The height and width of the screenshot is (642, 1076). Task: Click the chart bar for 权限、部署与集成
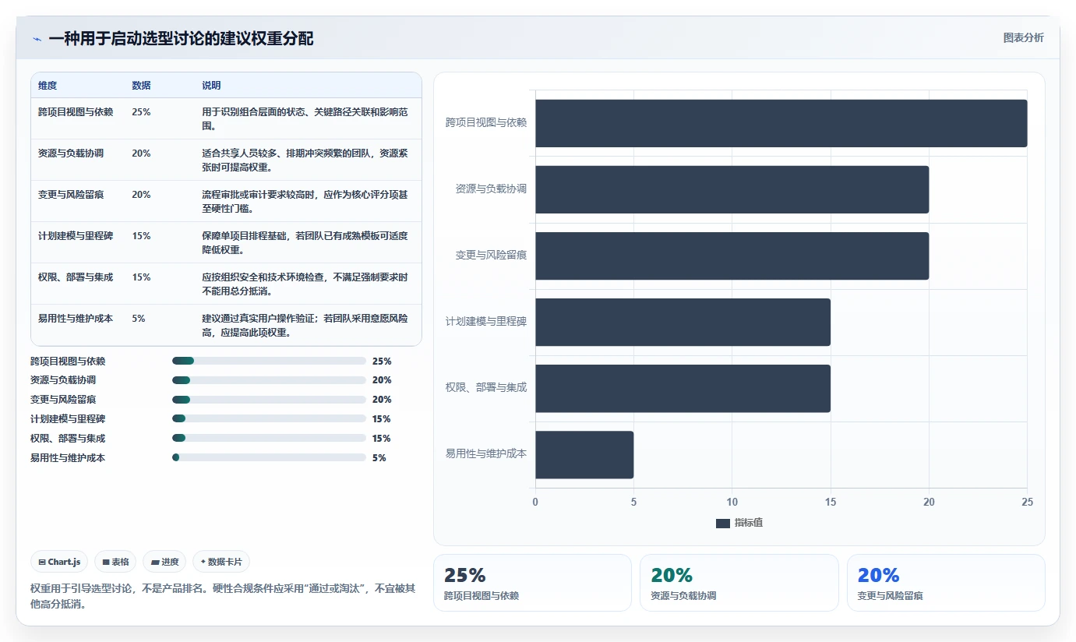pyautogui.click(x=683, y=388)
